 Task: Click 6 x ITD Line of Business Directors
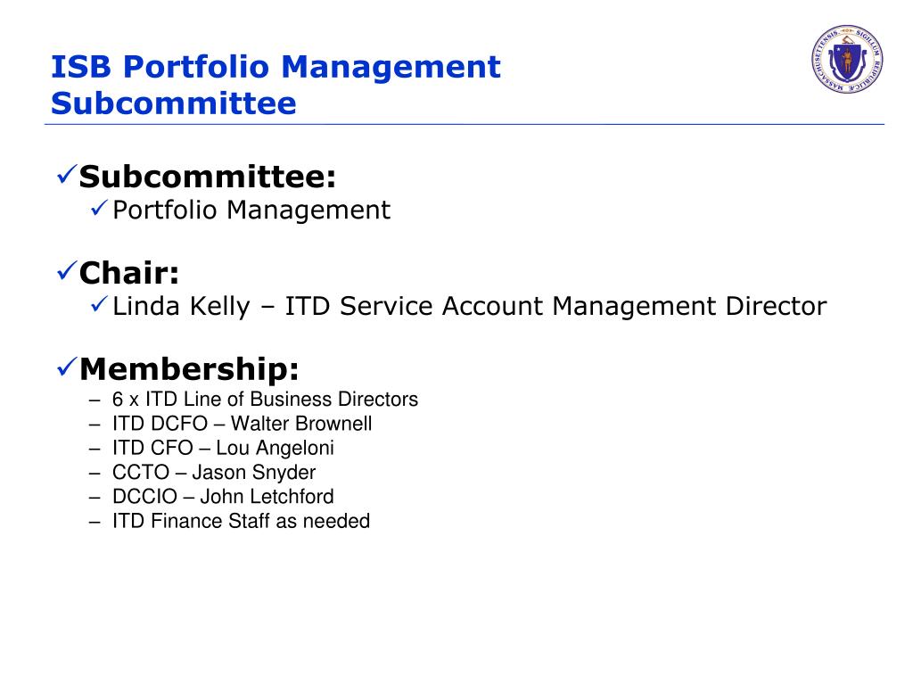265,399
